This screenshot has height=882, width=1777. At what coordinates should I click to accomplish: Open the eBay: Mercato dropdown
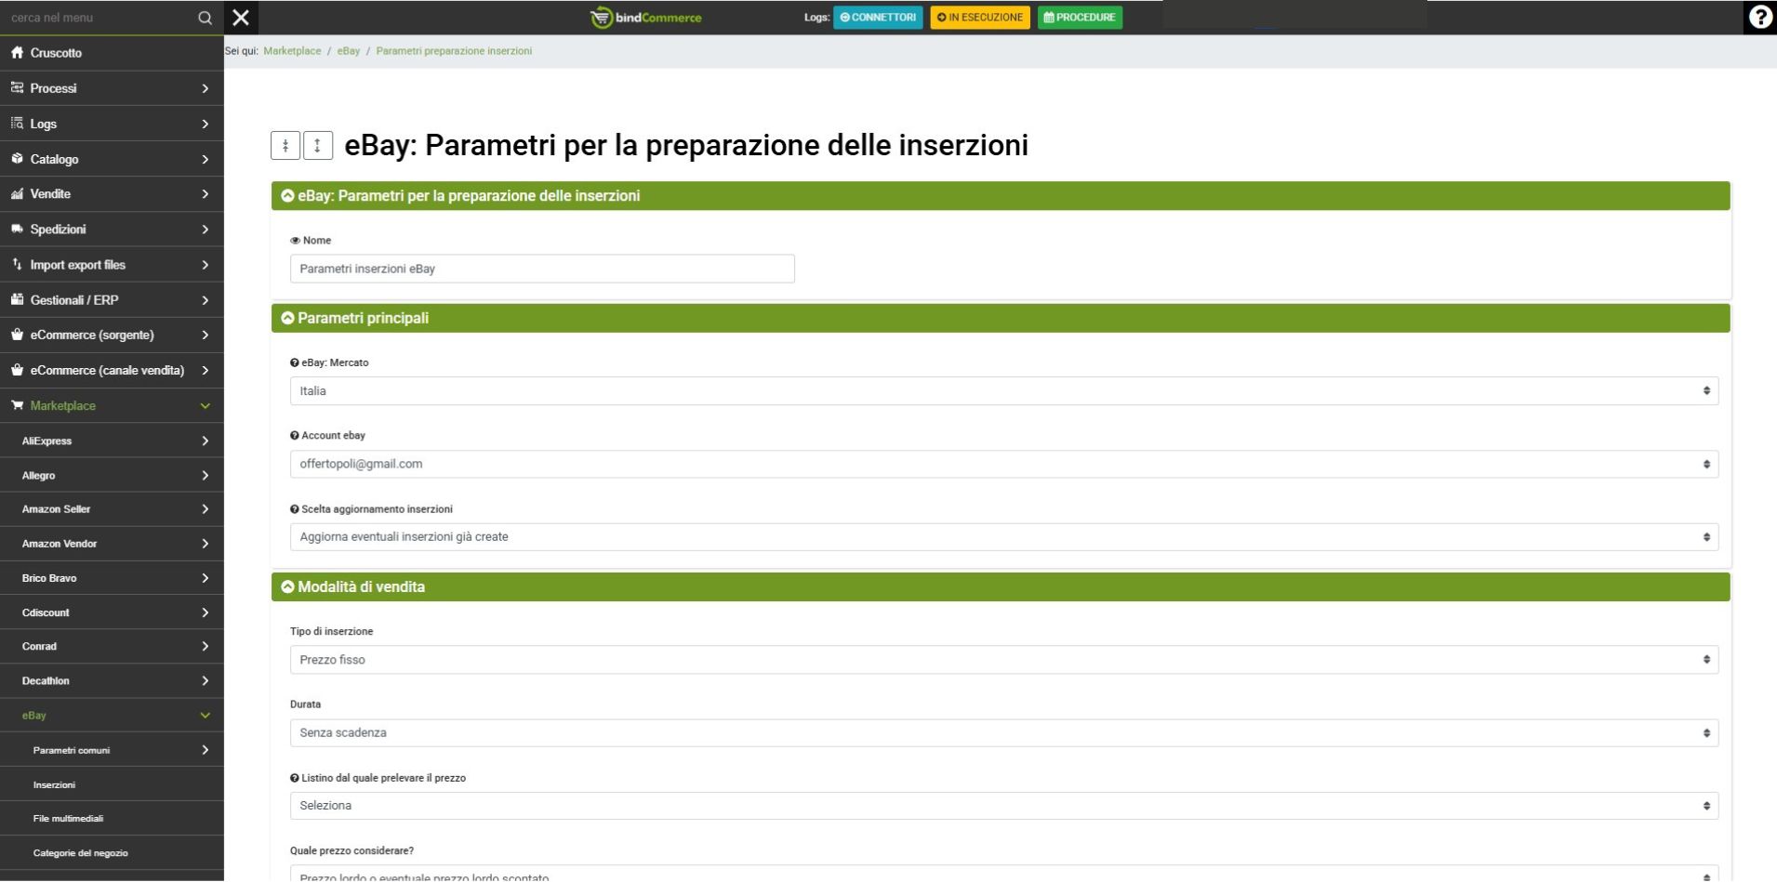1003,391
